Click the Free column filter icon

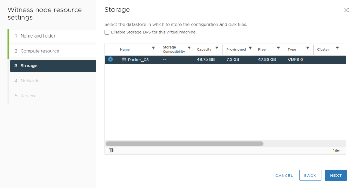[x=278, y=48]
